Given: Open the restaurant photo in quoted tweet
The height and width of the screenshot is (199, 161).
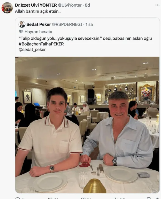Looking at the screenshot, I should pyautogui.click(x=87, y=125).
